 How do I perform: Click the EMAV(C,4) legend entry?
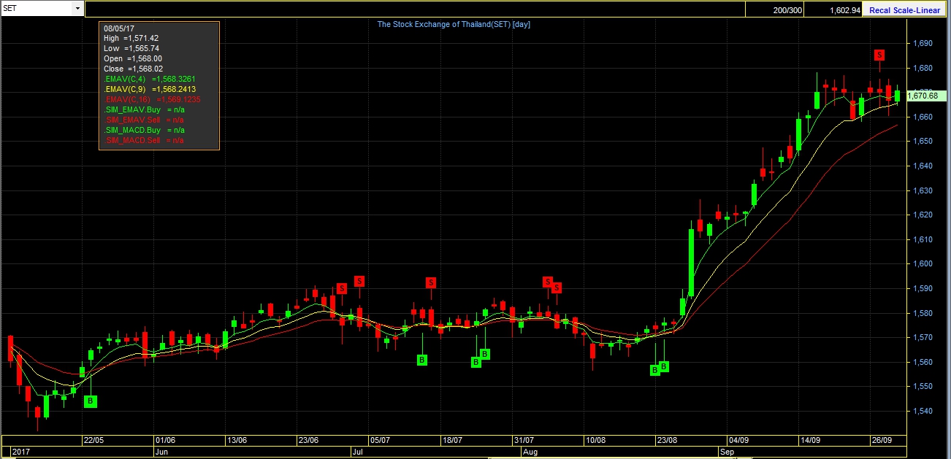[150, 79]
